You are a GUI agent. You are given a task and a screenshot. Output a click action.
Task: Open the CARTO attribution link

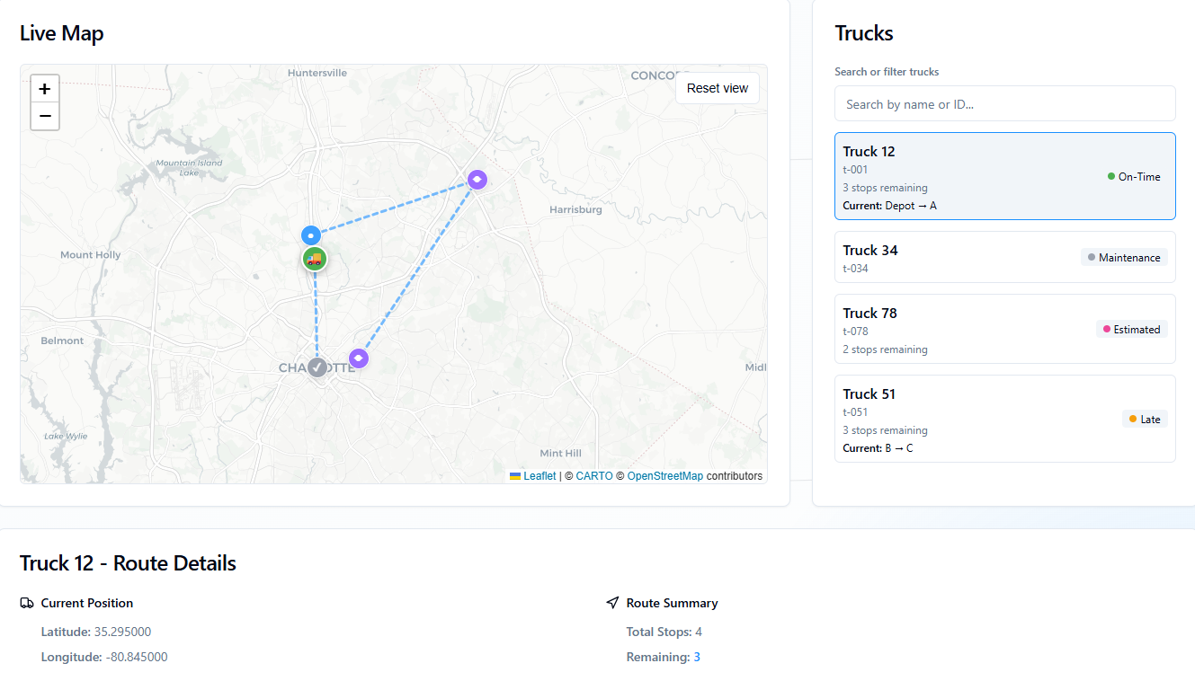[x=593, y=476]
